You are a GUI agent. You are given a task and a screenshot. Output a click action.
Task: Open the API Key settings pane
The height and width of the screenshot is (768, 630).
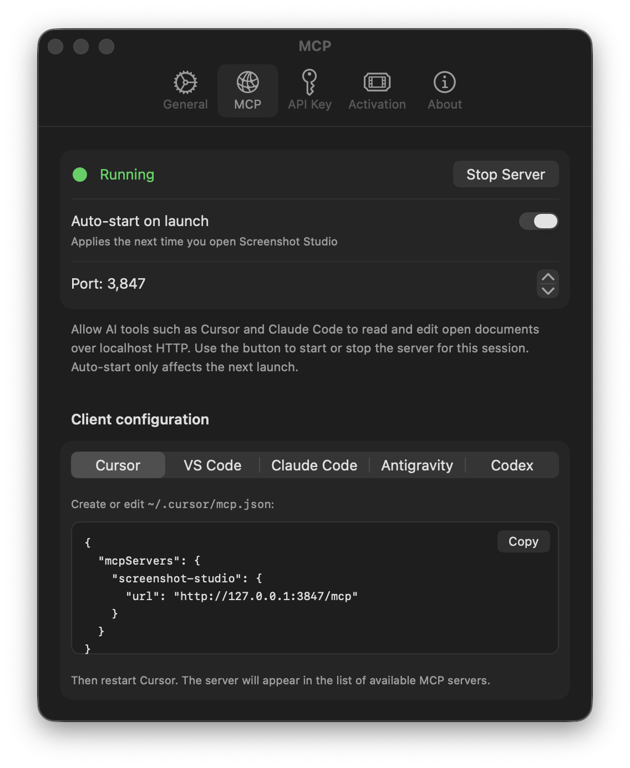coord(309,90)
